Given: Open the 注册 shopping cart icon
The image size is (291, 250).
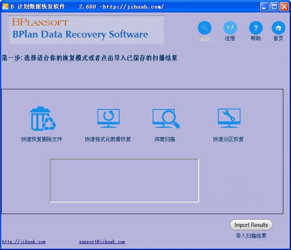Looking at the screenshot, I should pyautogui.click(x=230, y=28).
